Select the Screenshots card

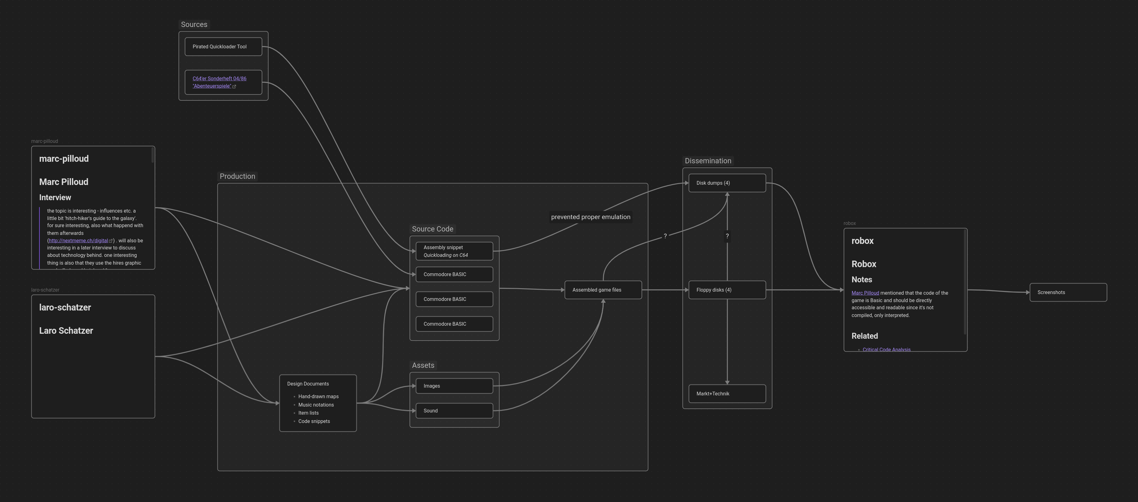tap(1068, 292)
